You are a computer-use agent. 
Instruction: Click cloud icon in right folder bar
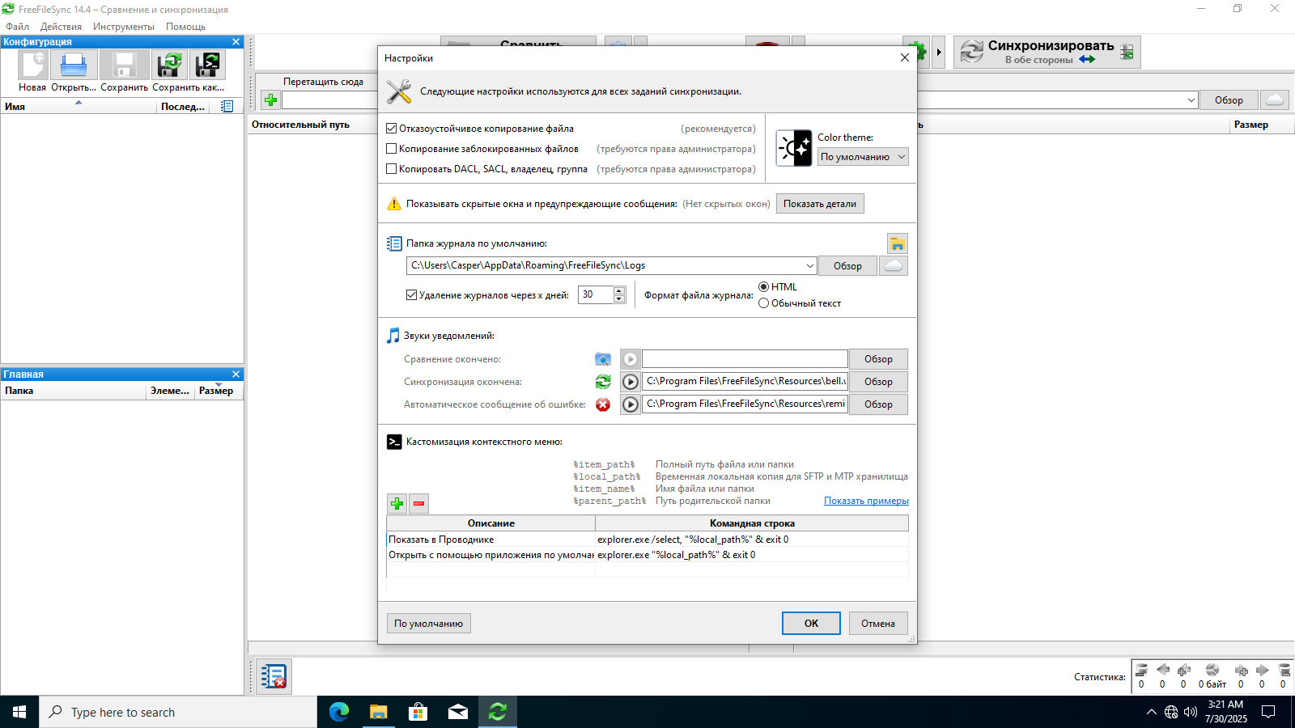pos(1275,100)
